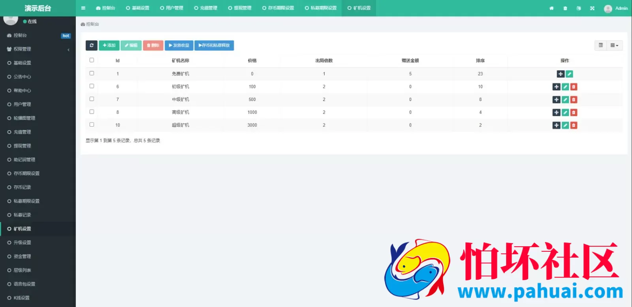
Task: Click the header icon left of fullscreen
Action: coord(579,8)
